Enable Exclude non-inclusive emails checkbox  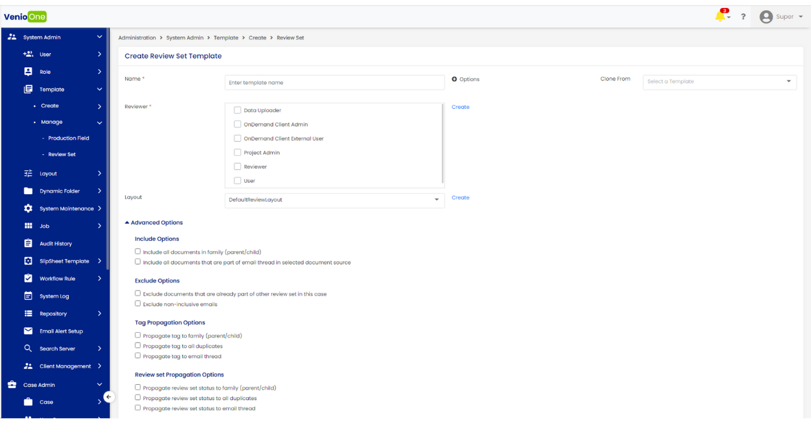pyautogui.click(x=138, y=304)
